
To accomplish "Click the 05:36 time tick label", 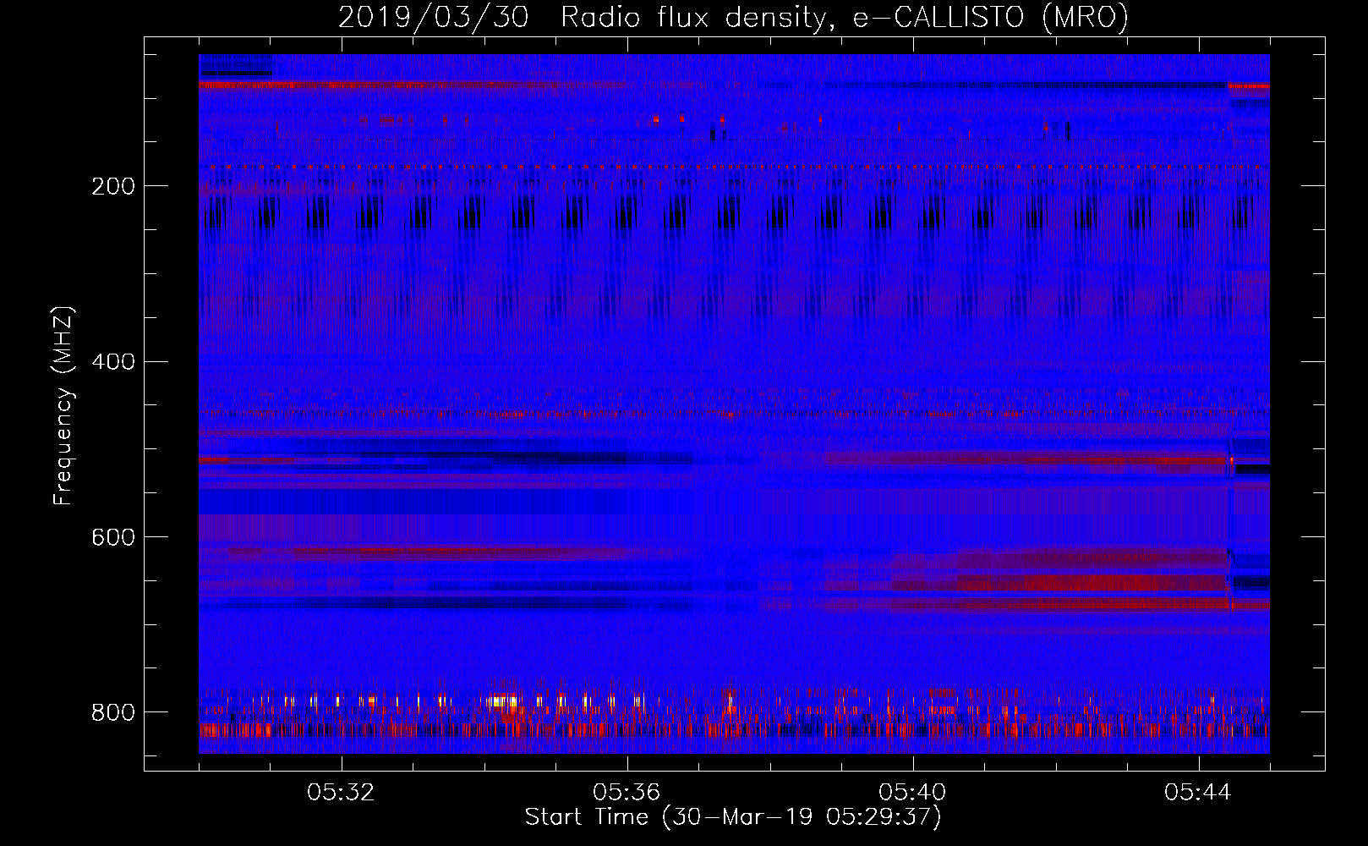I will tap(627, 793).
